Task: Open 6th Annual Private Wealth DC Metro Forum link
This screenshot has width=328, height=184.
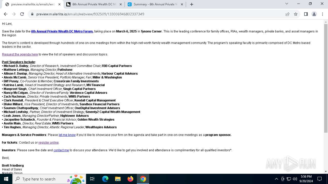Action: pyautogui.click(x=62, y=31)
